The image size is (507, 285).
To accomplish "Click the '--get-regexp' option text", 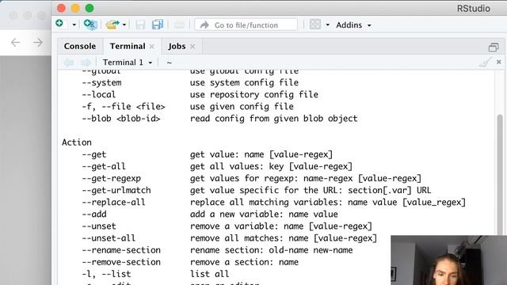I will tap(111, 178).
